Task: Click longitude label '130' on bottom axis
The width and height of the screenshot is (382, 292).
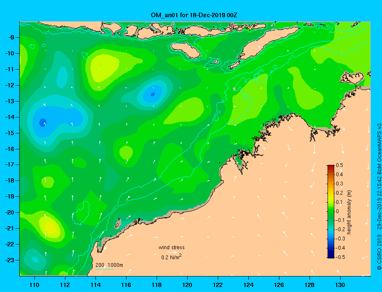Action: (x=340, y=285)
